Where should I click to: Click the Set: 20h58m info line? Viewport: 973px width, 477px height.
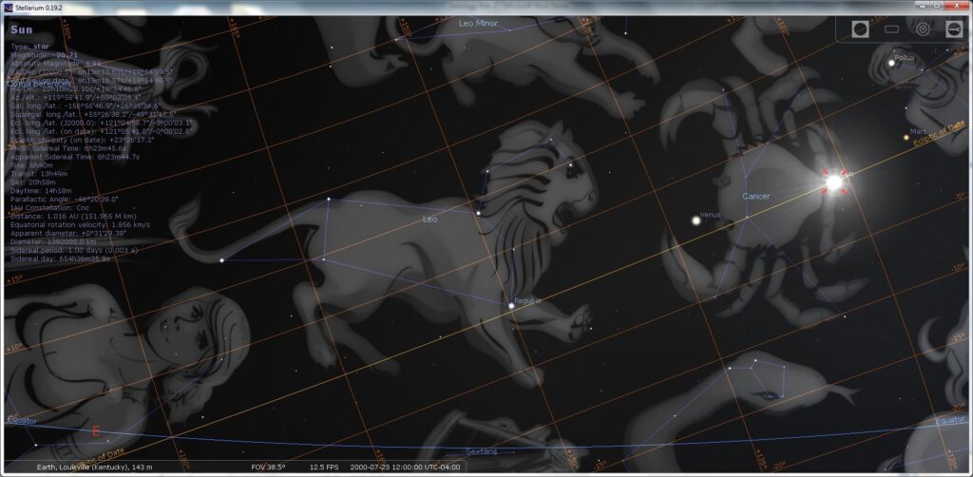[x=31, y=182]
